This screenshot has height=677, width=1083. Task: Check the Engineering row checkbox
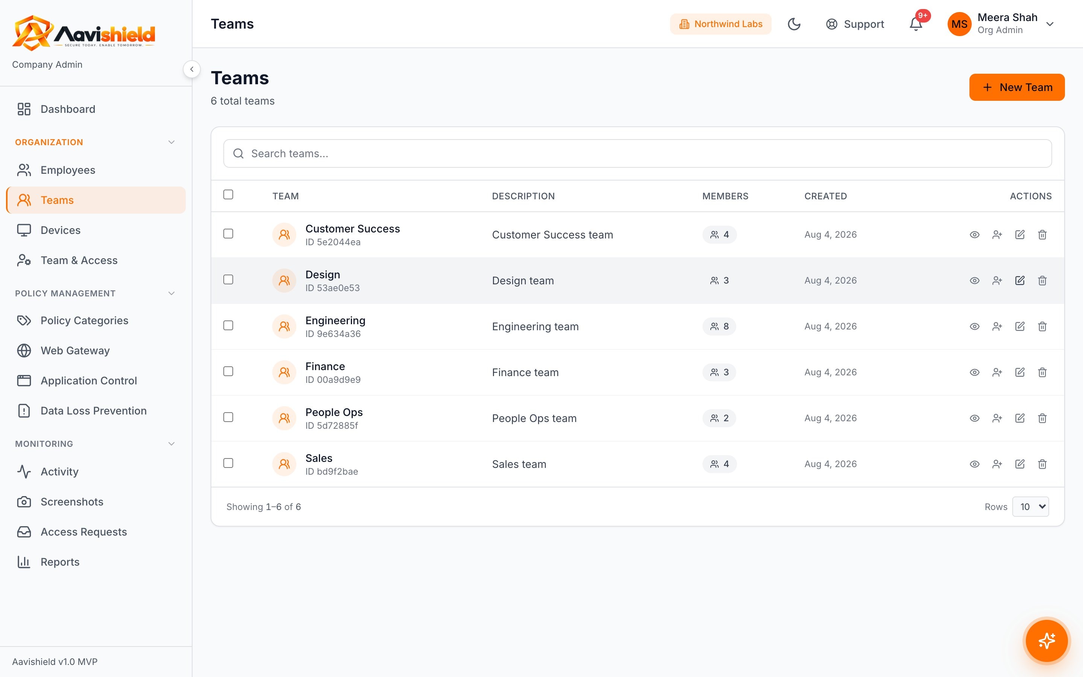pyautogui.click(x=228, y=325)
